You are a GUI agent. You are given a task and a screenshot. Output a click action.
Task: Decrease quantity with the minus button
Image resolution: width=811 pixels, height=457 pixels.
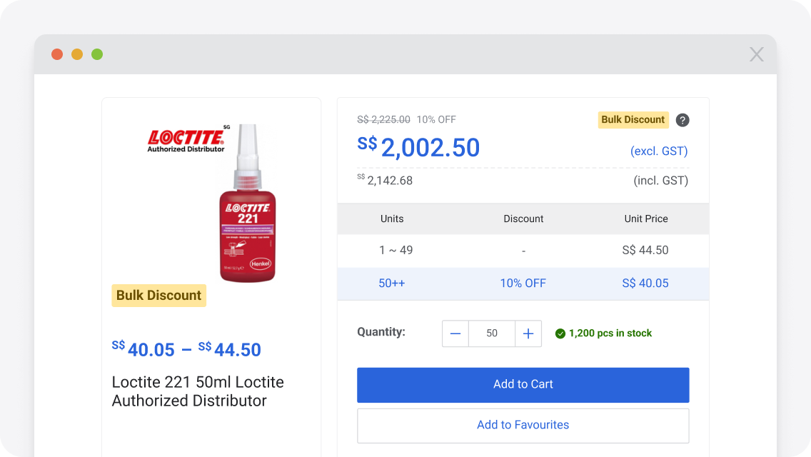pyautogui.click(x=455, y=333)
